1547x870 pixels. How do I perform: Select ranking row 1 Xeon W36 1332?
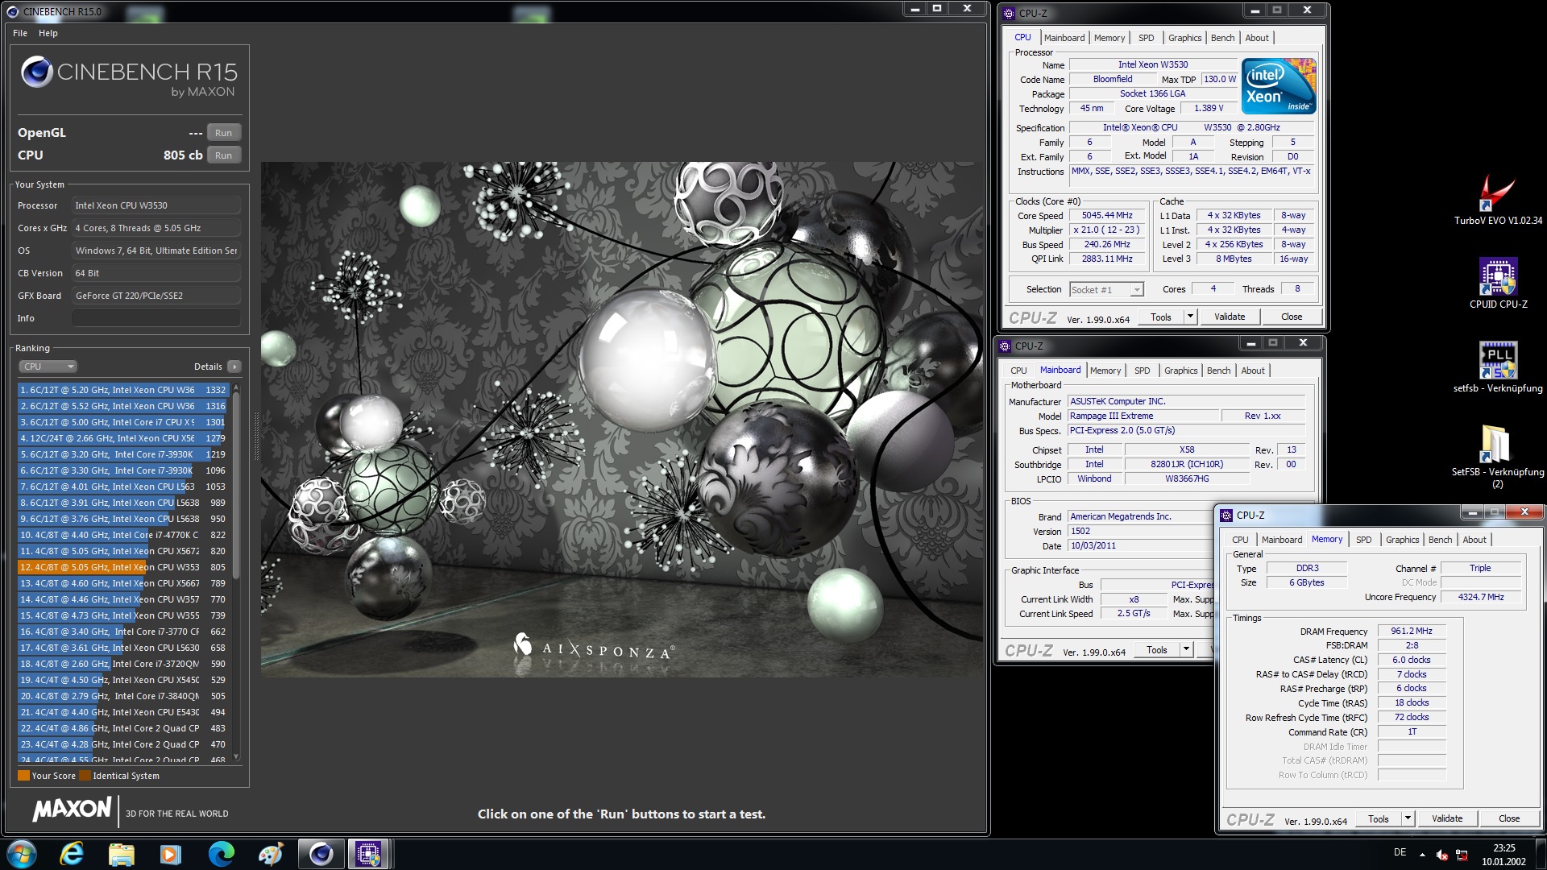click(x=124, y=390)
